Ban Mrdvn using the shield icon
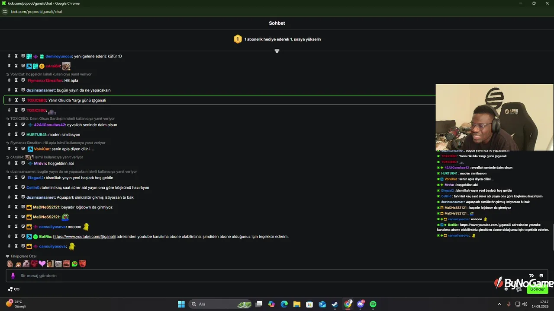554x311 pixels. pyautogui.click(x=23, y=163)
